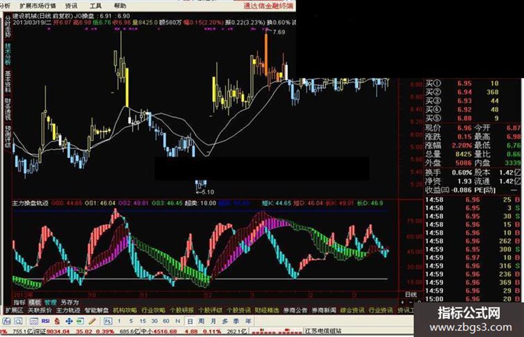Open the 券商公告 tab
The width and height of the screenshot is (524, 337).
point(296,310)
